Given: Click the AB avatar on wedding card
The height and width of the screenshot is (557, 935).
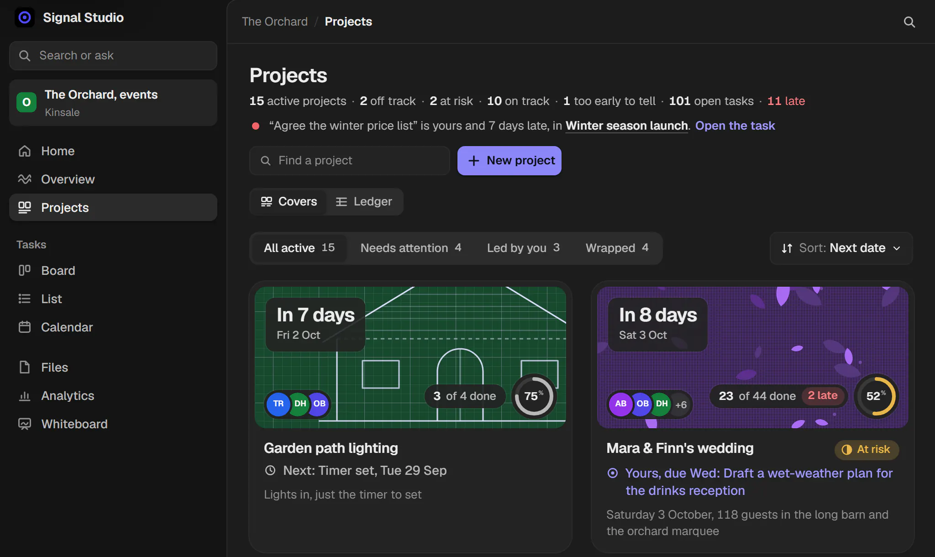Looking at the screenshot, I should 621,404.
